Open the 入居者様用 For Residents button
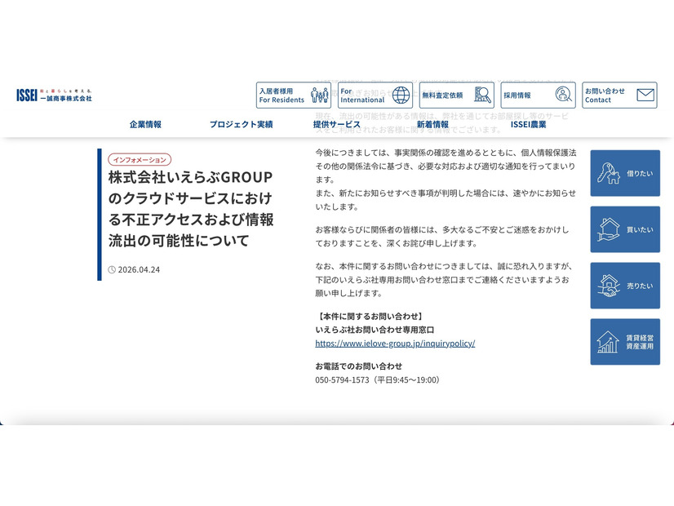 click(294, 95)
